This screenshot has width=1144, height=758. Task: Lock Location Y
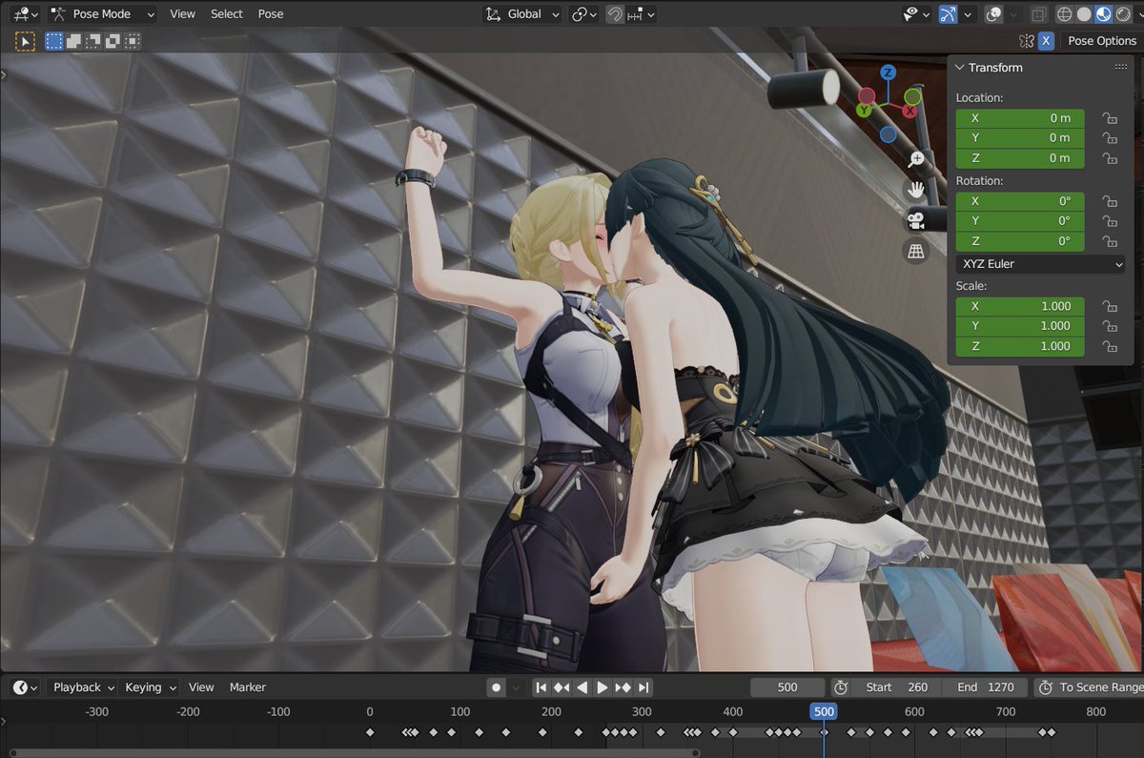coord(1110,138)
